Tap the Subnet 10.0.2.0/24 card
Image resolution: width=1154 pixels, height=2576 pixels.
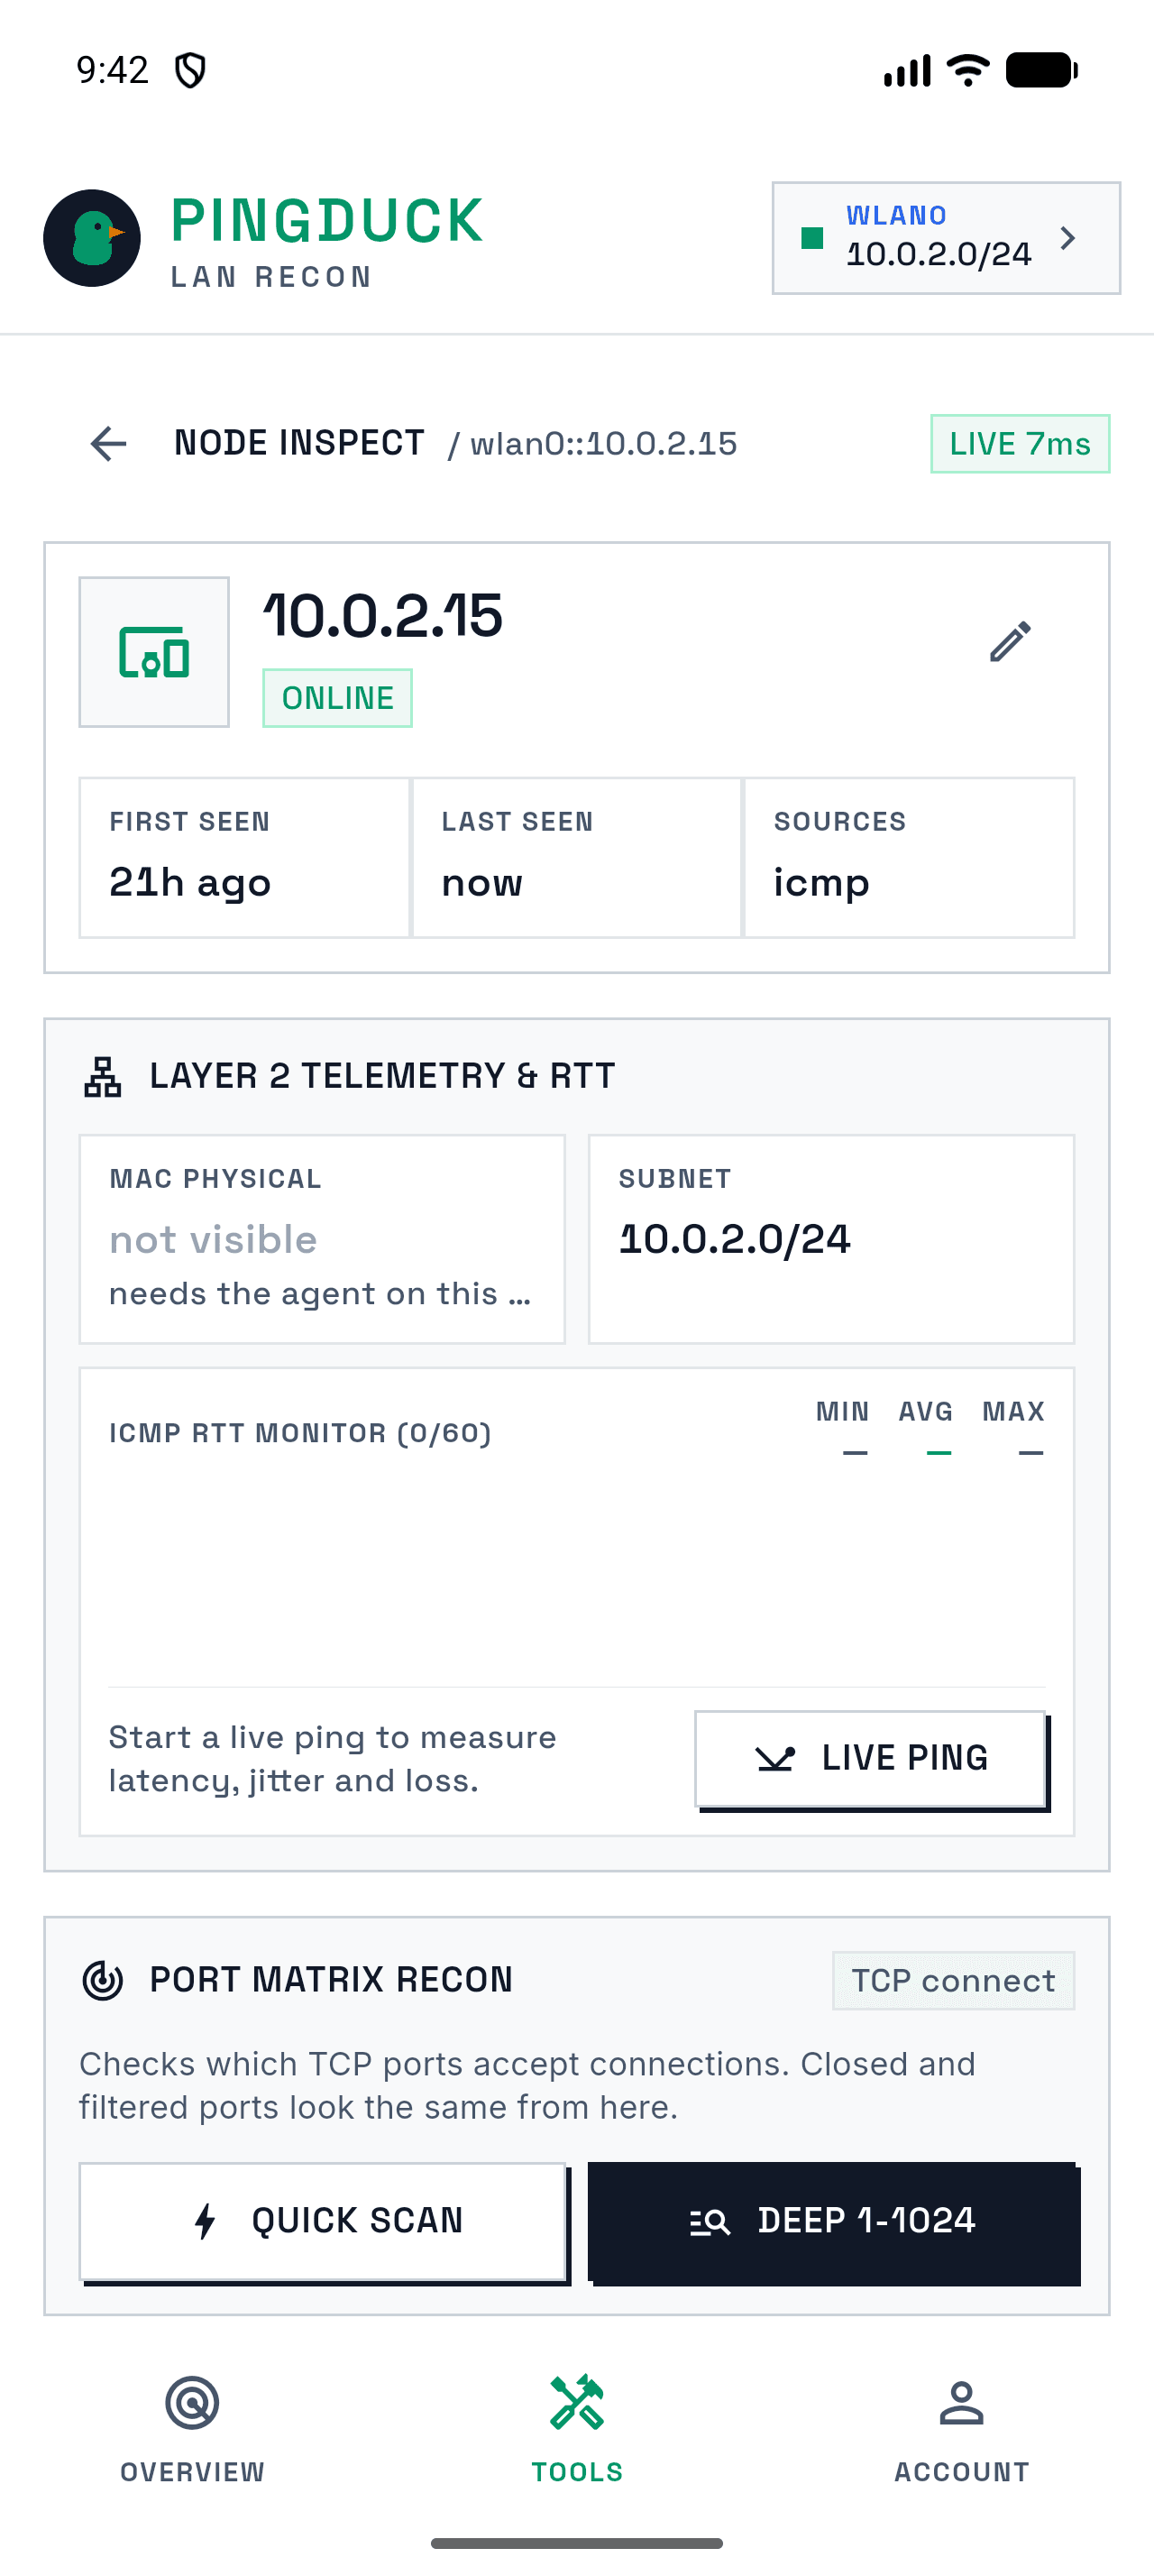831,1239
